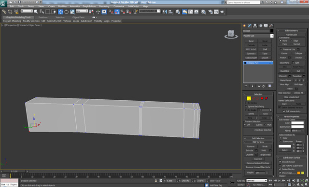Toggle the Angle Snap icon

coord(117,12)
